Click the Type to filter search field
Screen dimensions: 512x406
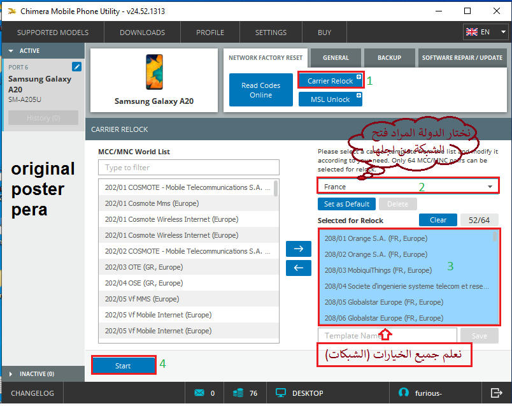point(188,168)
